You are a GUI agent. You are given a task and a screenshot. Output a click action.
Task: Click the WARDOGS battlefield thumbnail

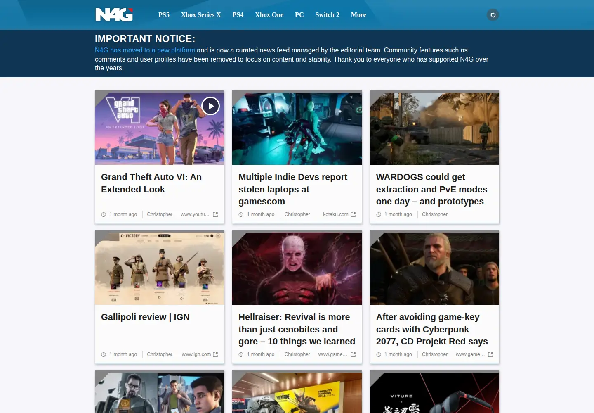[434, 128]
